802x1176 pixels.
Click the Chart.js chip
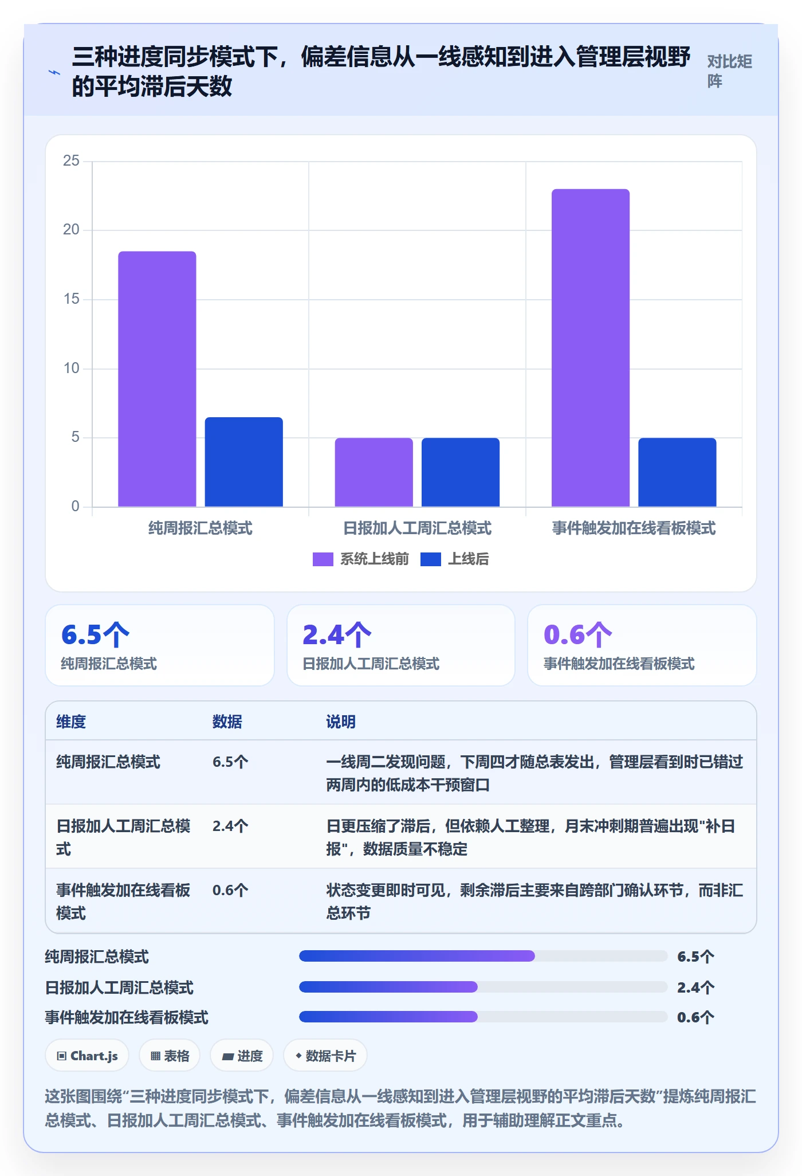tap(87, 1056)
